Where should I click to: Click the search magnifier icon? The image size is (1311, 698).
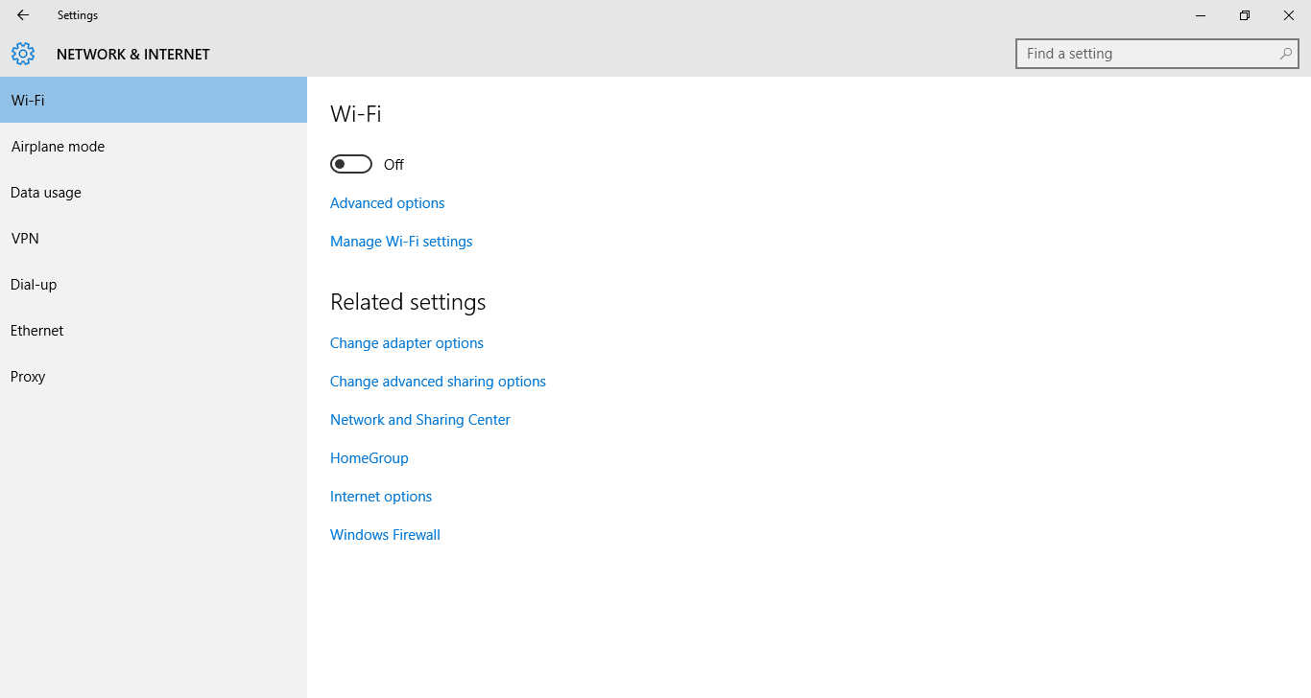[x=1286, y=54]
